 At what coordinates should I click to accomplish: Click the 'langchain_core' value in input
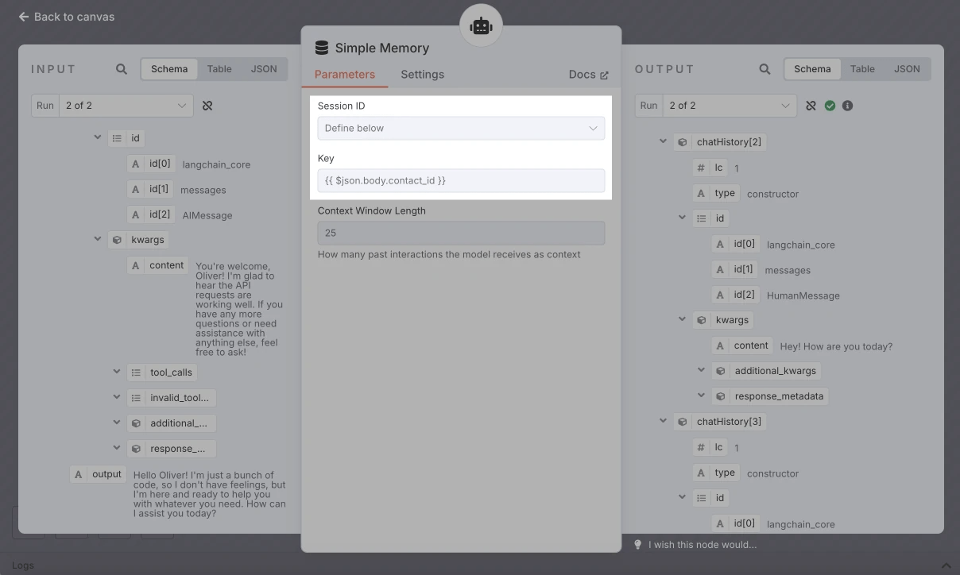[x=216, y=164]
